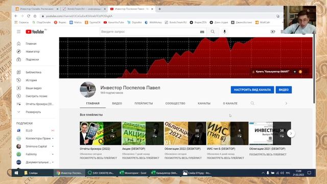Screen dimensions: 327x184
Task: Go back with the browser back arrow
Action: click(16, 16)
